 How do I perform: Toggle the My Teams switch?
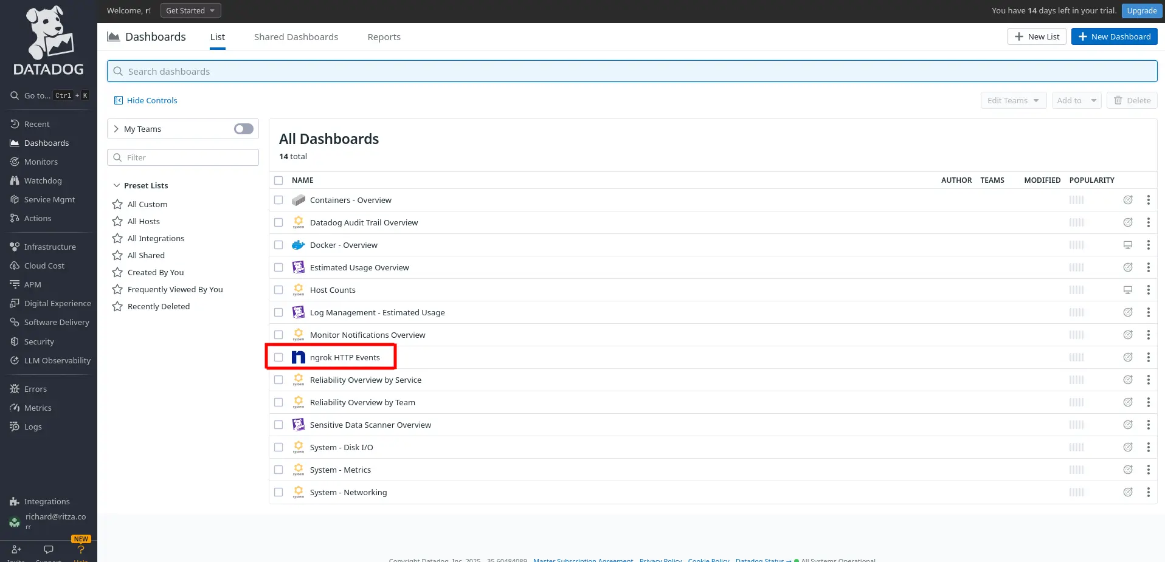[x=244, y=129]
